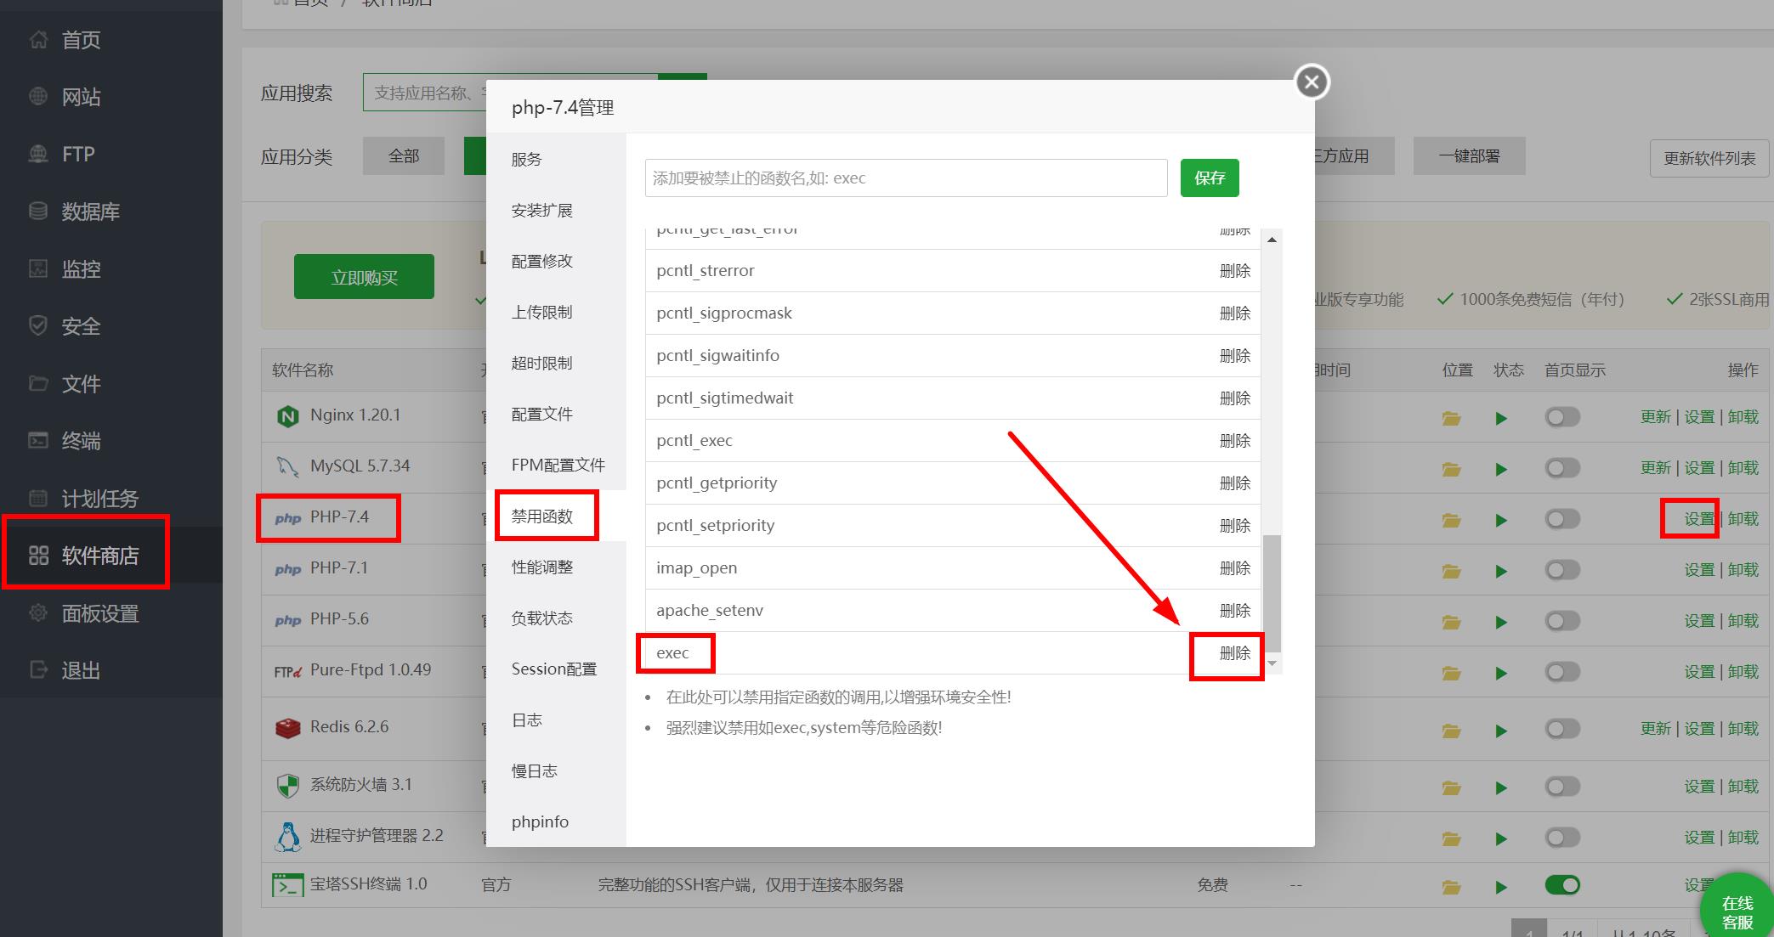Toggle 首页显示 switch for PHP-7.1
This screenshot has width=1774, height=937.
pyautogui.click(x=1562, y=570)
